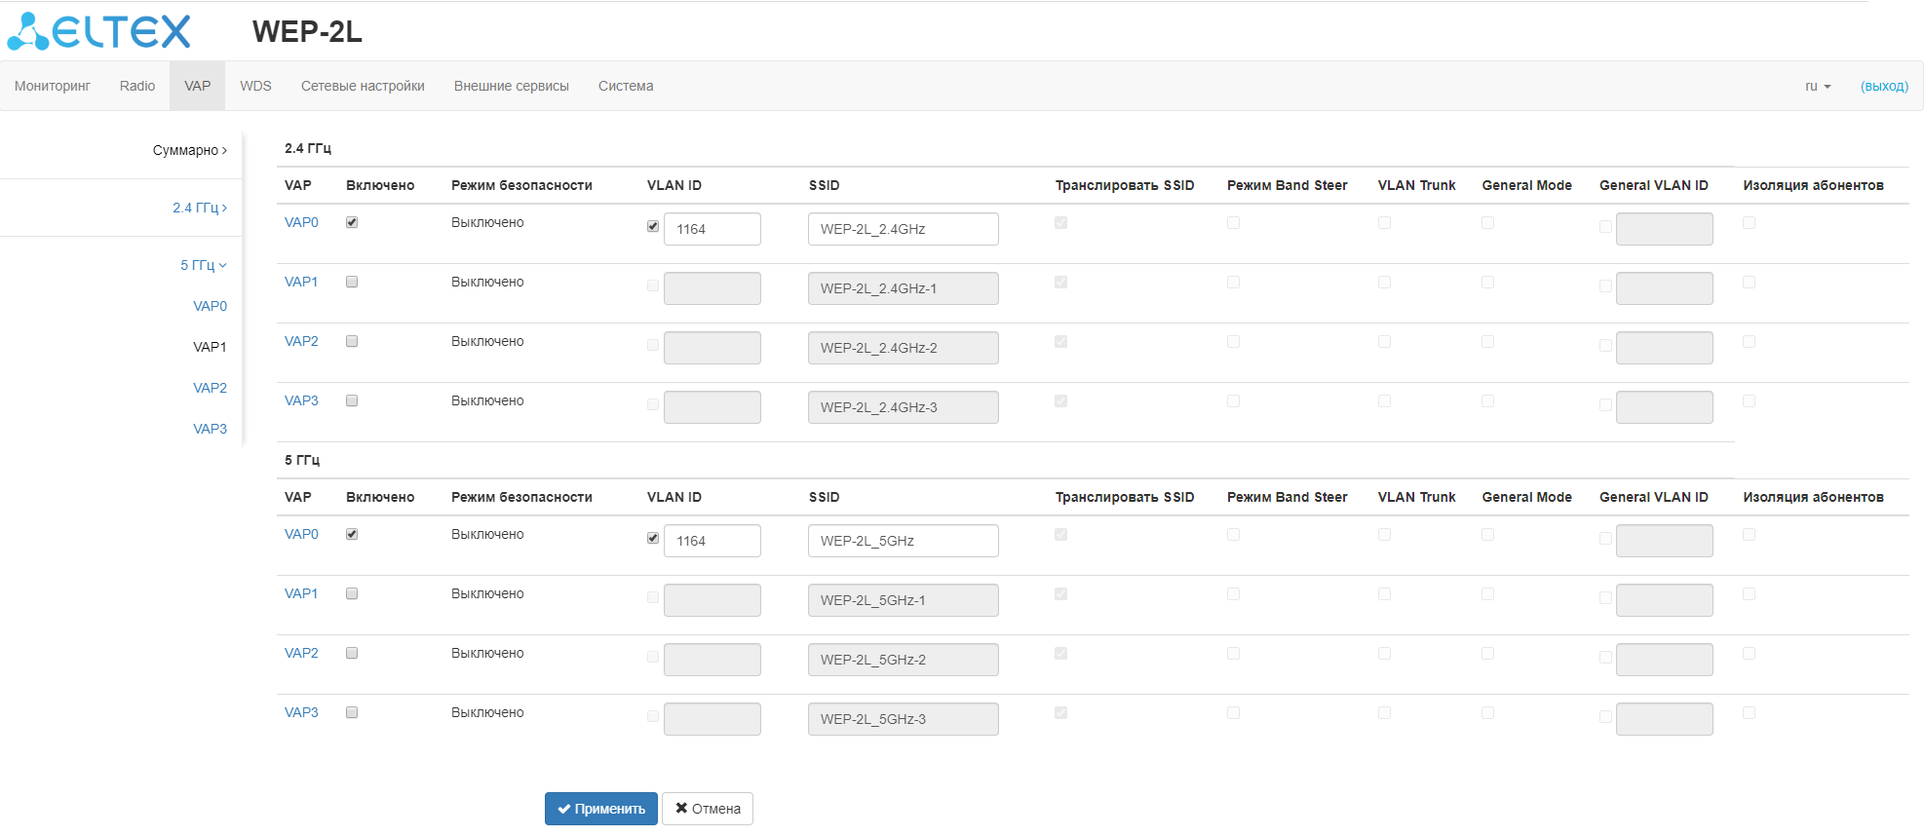Click the Применить button

point(600,809)
